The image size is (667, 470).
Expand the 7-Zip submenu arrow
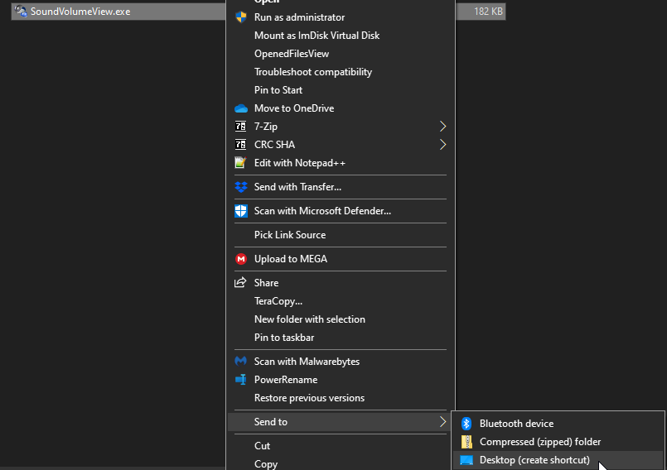(x=442, y=127)
